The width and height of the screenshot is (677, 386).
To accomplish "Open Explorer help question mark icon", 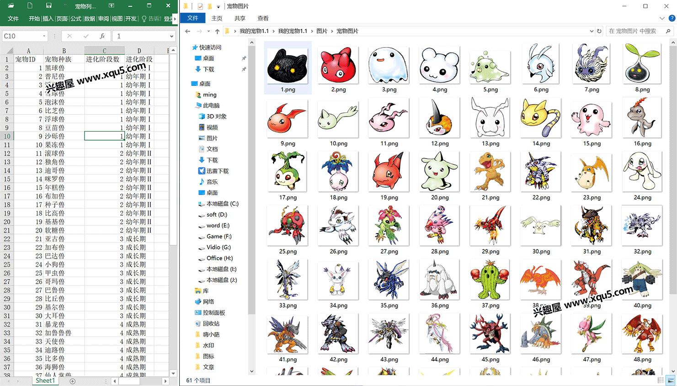I will click(672, 18).
